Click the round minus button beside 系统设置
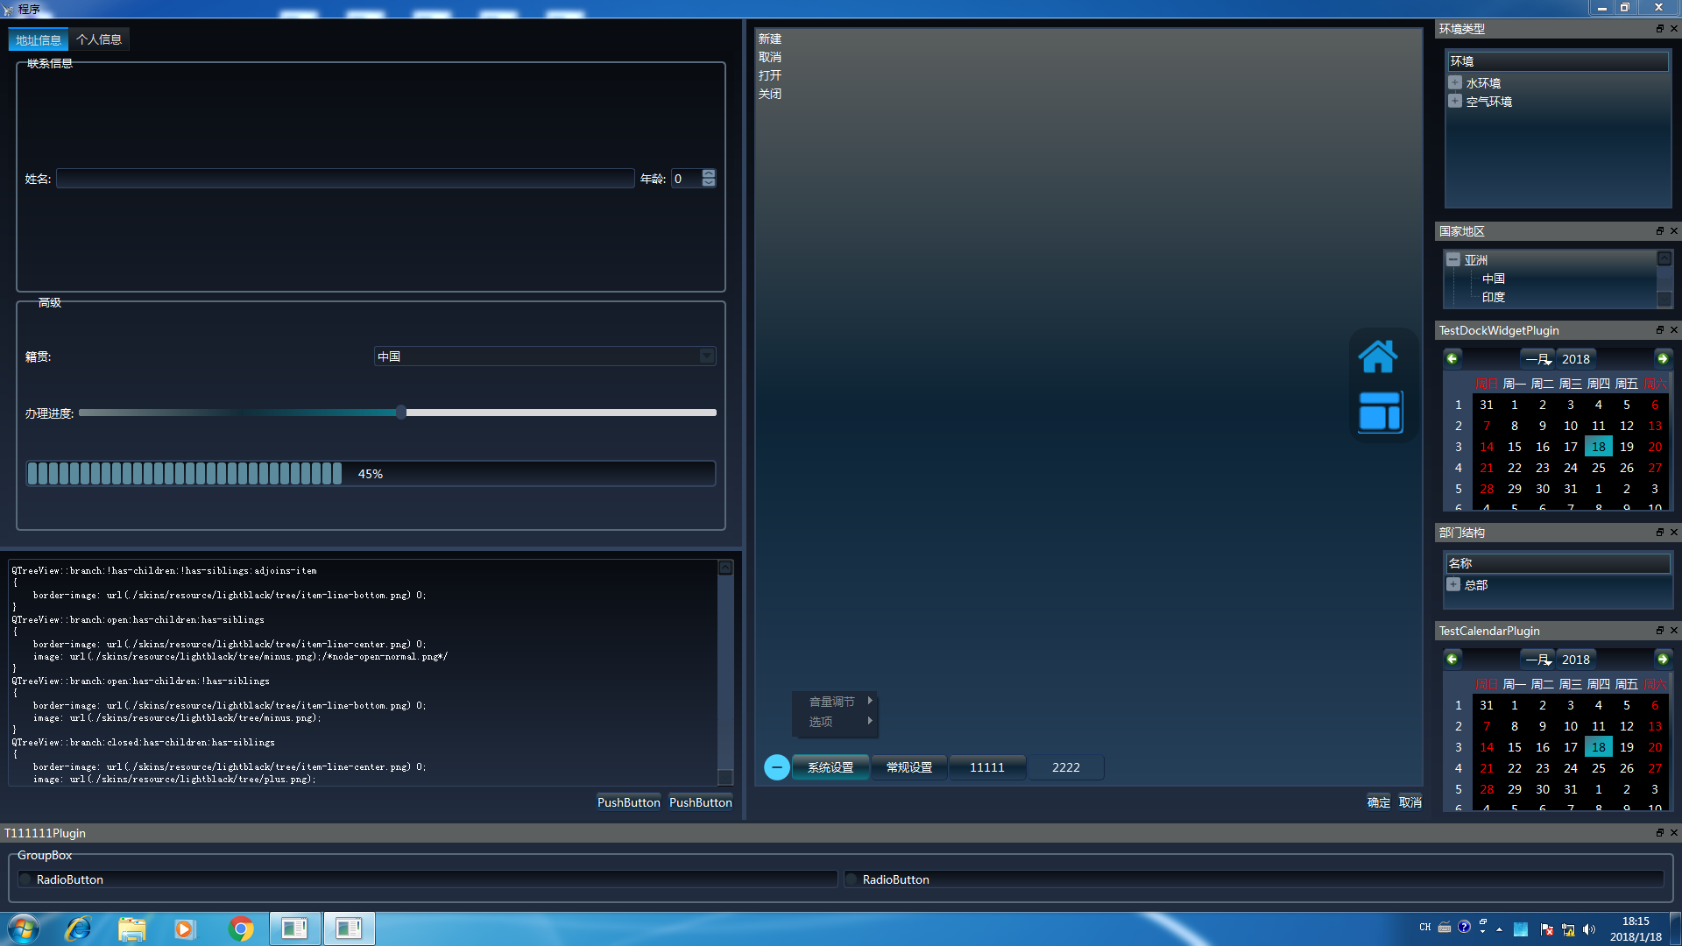Viewport: 1682px width, 946px height. [776, 767]
